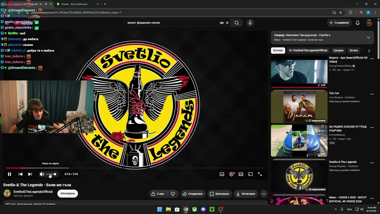
Task: Like the video with thumbs up
Action: pos(158,194)
